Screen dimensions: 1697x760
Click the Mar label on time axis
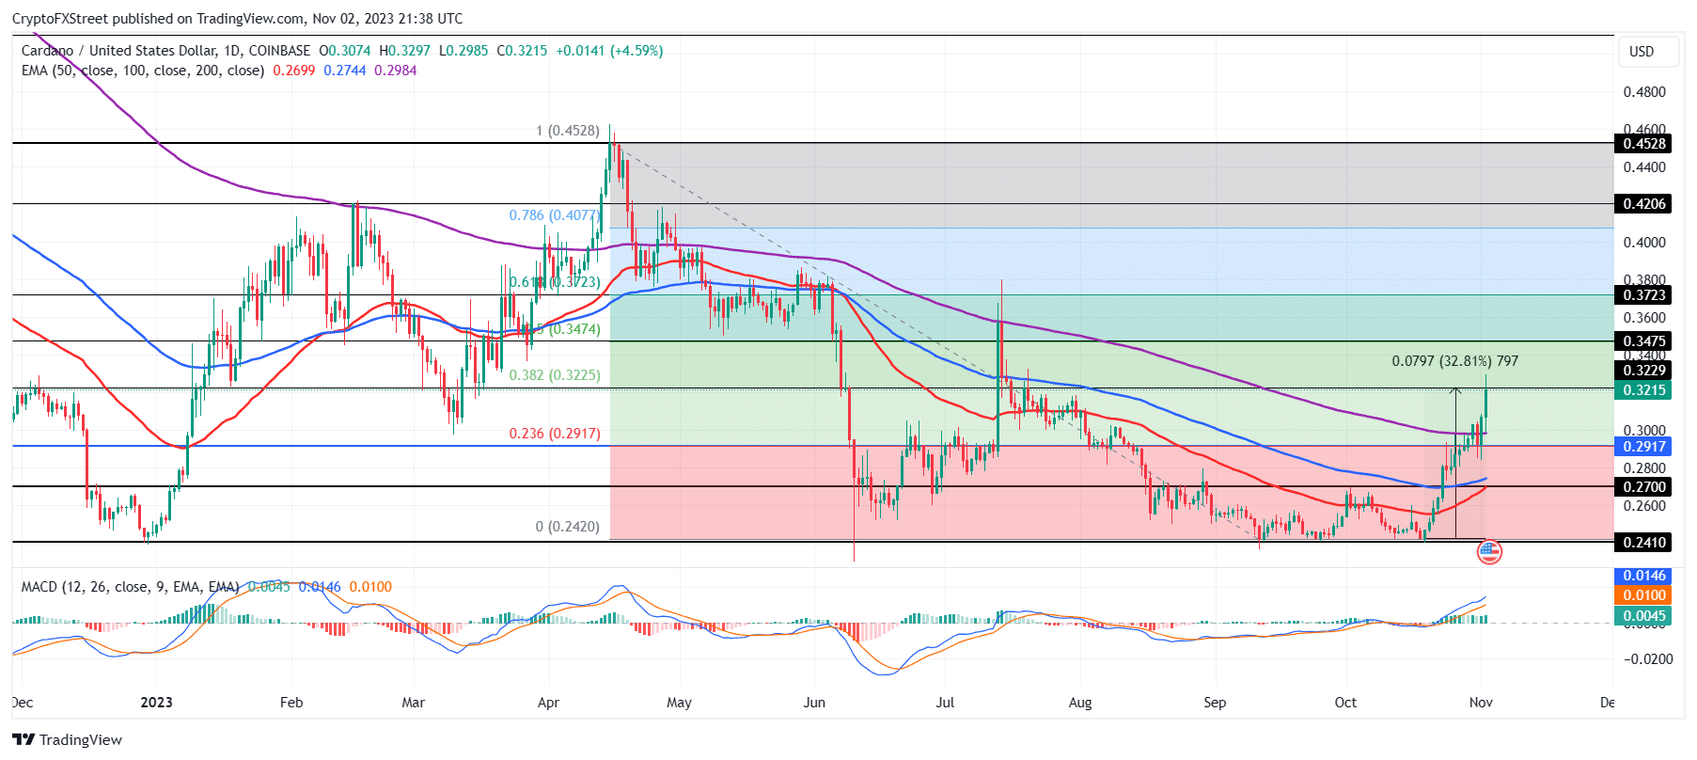tap(414, 703)
